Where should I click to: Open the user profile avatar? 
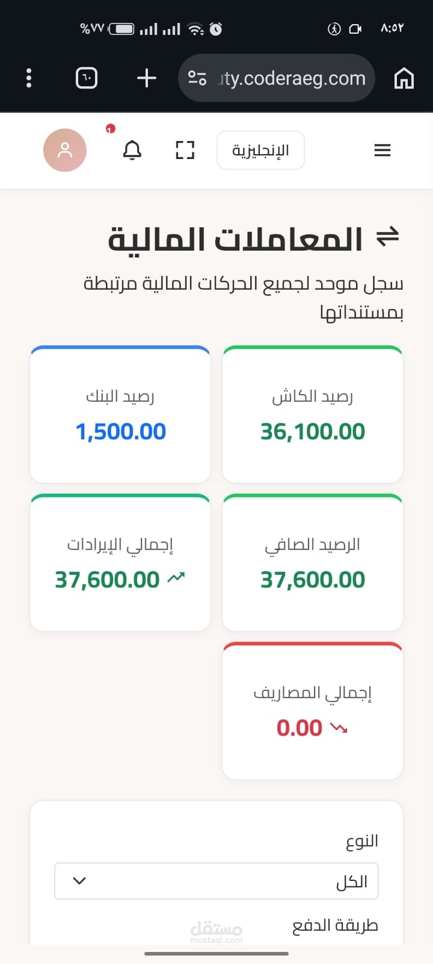tap(65, 150)
